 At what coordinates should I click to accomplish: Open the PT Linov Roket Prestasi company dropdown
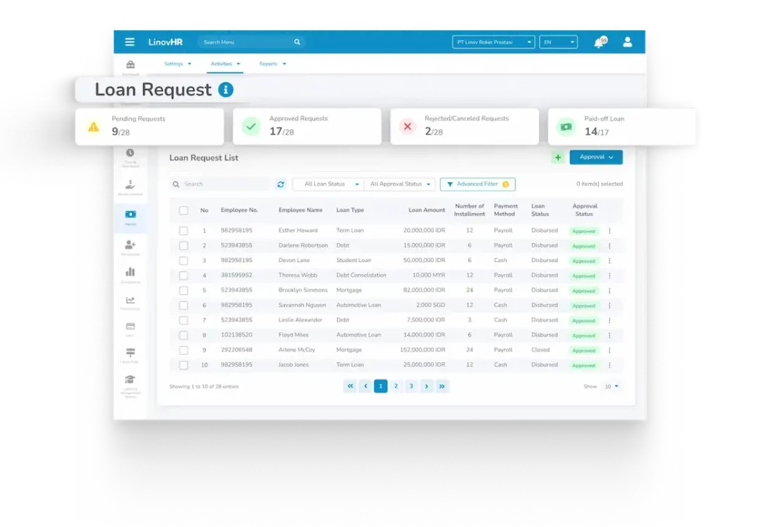493,42
